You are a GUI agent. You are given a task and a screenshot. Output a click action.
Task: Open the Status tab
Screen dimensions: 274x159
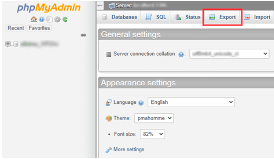187,17
